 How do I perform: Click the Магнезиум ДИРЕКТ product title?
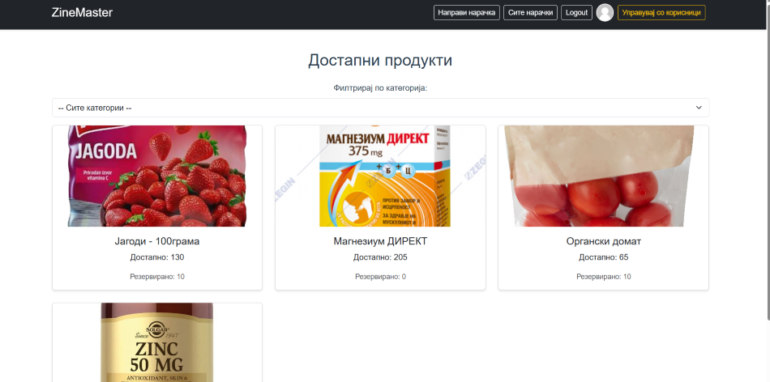tap(380, 241)
